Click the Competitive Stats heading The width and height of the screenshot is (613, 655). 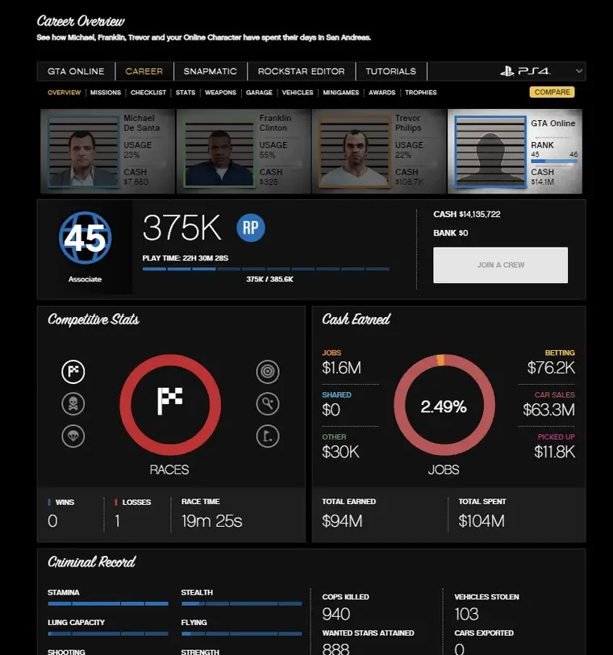click(x=94, y=319)
